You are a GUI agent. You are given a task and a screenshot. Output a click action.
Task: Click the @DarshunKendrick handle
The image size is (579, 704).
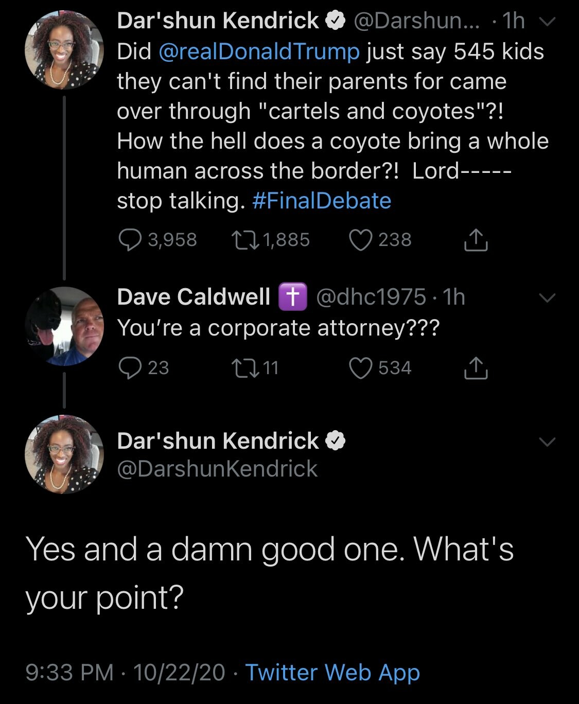(217, 469)
